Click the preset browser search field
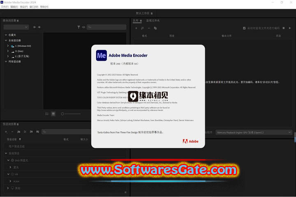The width and height of the screenshot is (296, 197). [x=67, y=132]
